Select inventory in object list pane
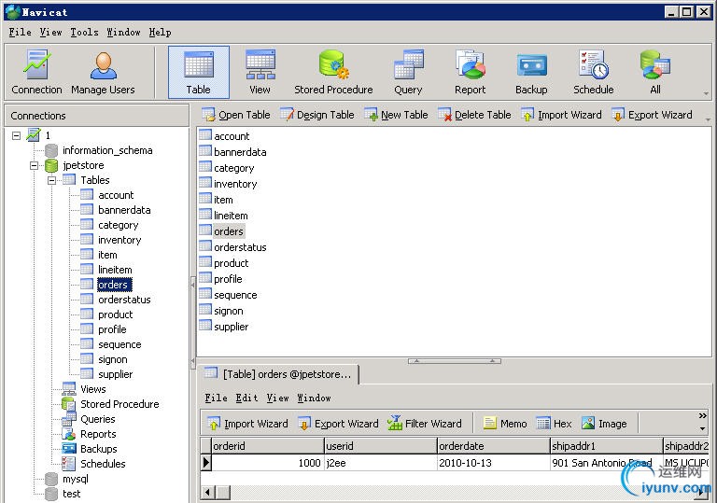Image resolution: width=717 pixels, height=503 pixels. [x=235, y=184]
